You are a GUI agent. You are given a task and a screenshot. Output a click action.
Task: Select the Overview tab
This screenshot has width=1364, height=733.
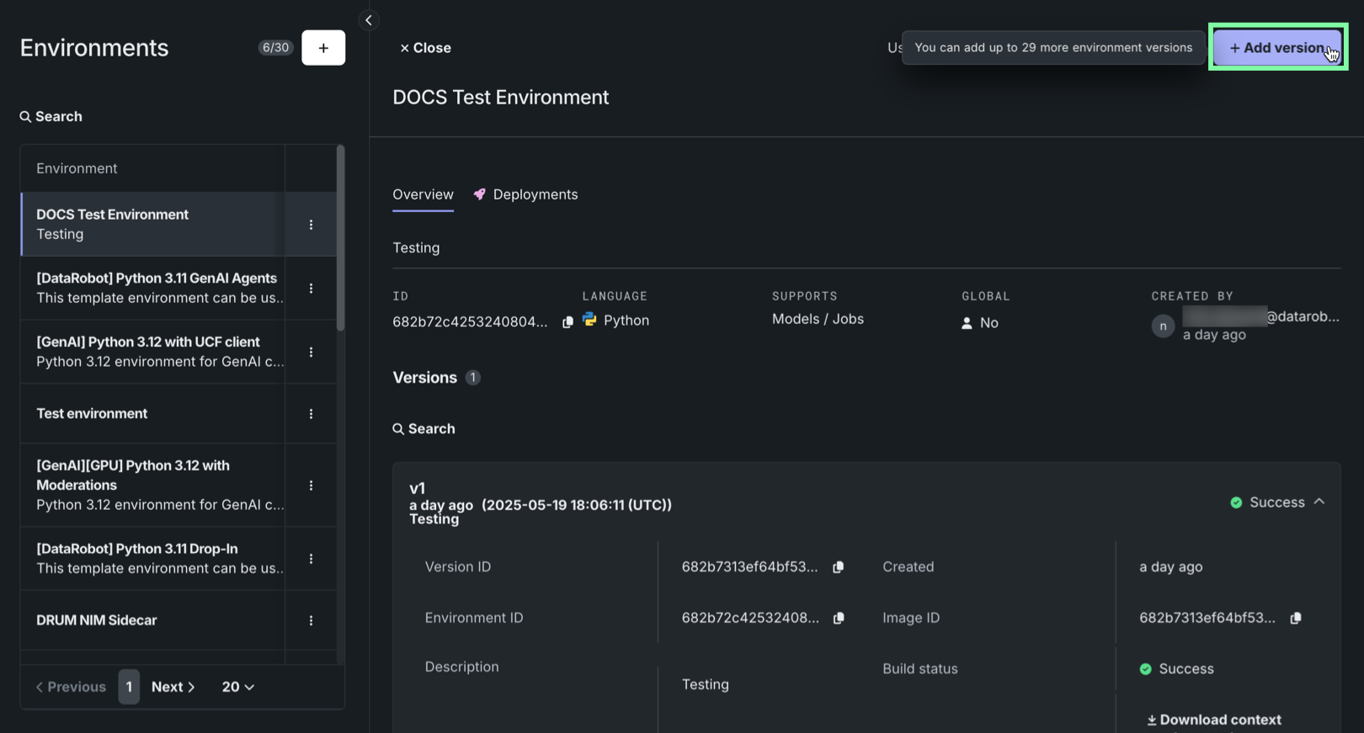(x=423, y=194)
